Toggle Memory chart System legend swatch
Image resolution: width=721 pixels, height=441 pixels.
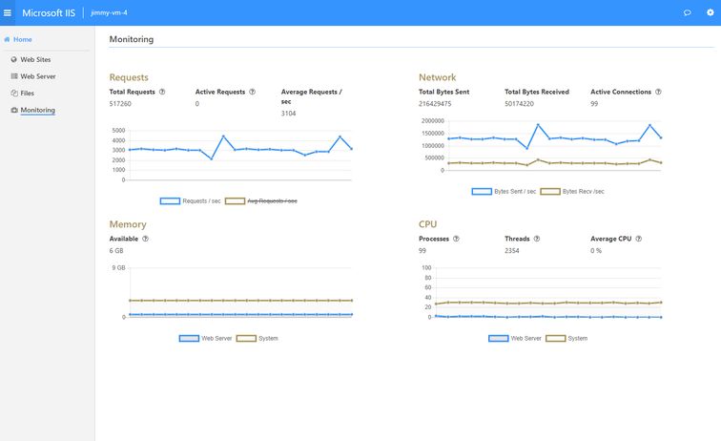point(246,338)
